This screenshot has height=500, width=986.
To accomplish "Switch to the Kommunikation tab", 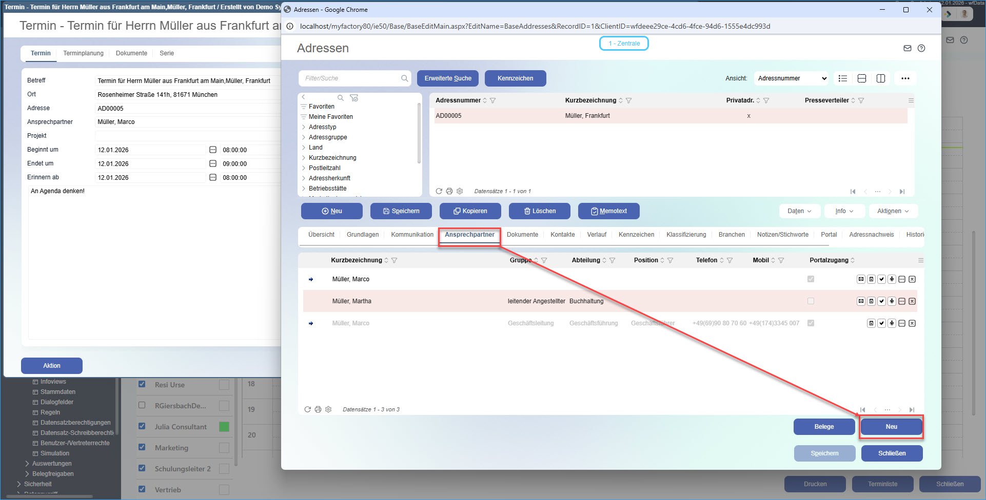I will pos(412,235).
